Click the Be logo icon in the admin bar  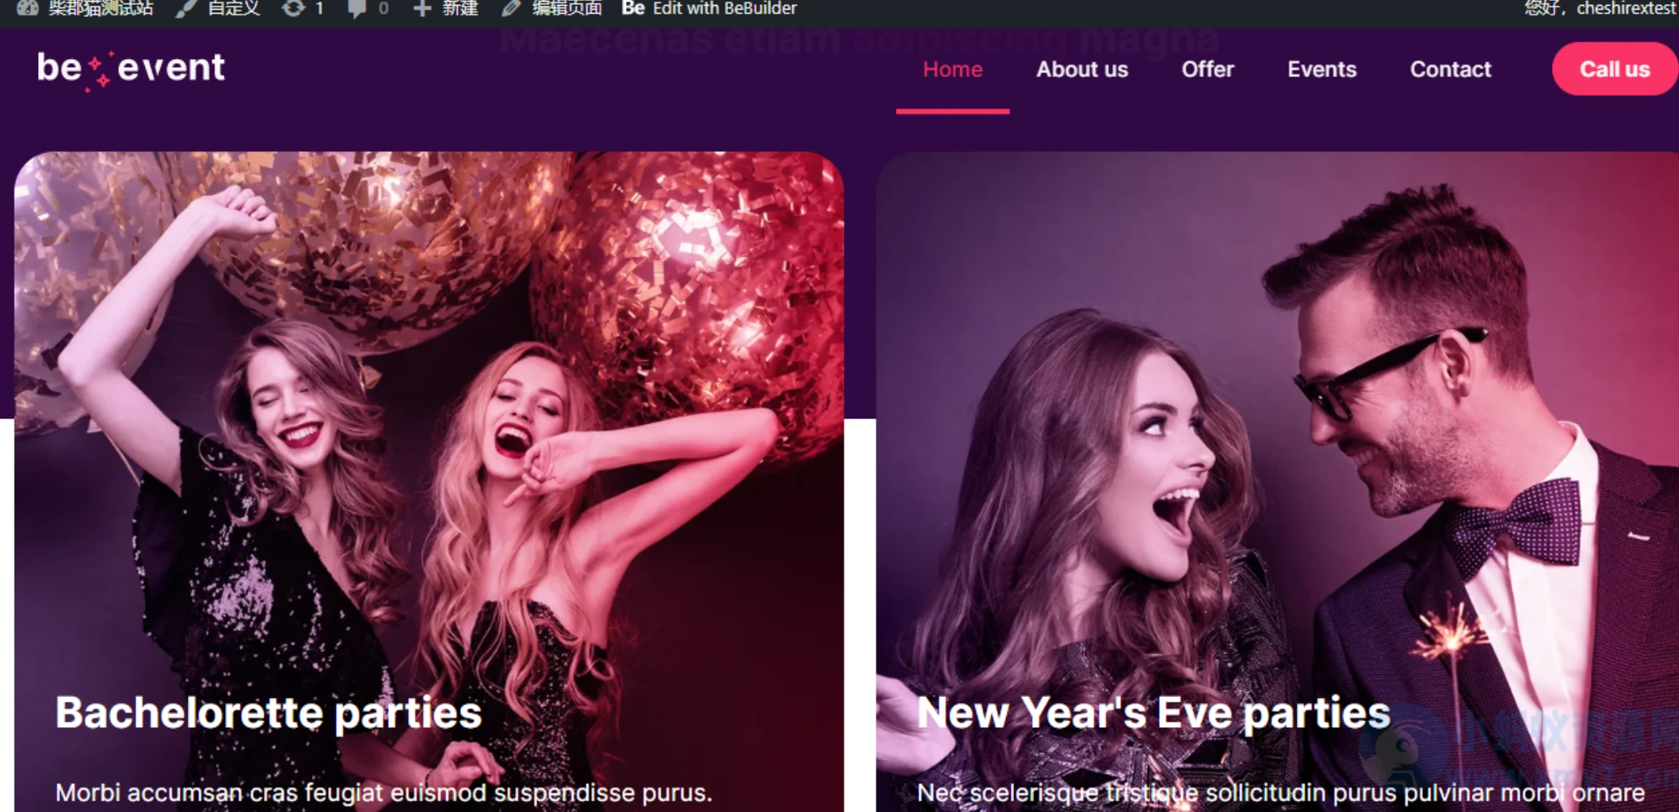point(633,8)
